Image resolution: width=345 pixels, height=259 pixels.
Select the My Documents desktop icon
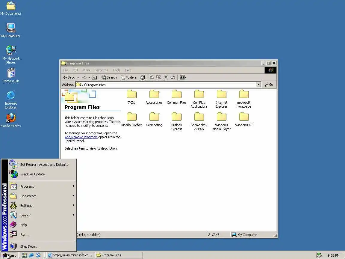[11, 9]
